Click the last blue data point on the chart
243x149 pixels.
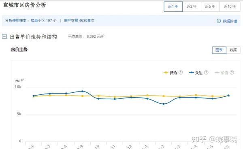coord(228,96)
